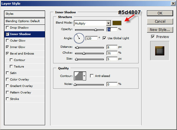The height and width of the screenshot is (130, 177).
Task: Click the Choke value field
Action: (x=112, y=53)
